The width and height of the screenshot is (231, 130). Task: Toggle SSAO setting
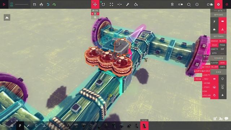pyautogui.click(x=214, y=45)
